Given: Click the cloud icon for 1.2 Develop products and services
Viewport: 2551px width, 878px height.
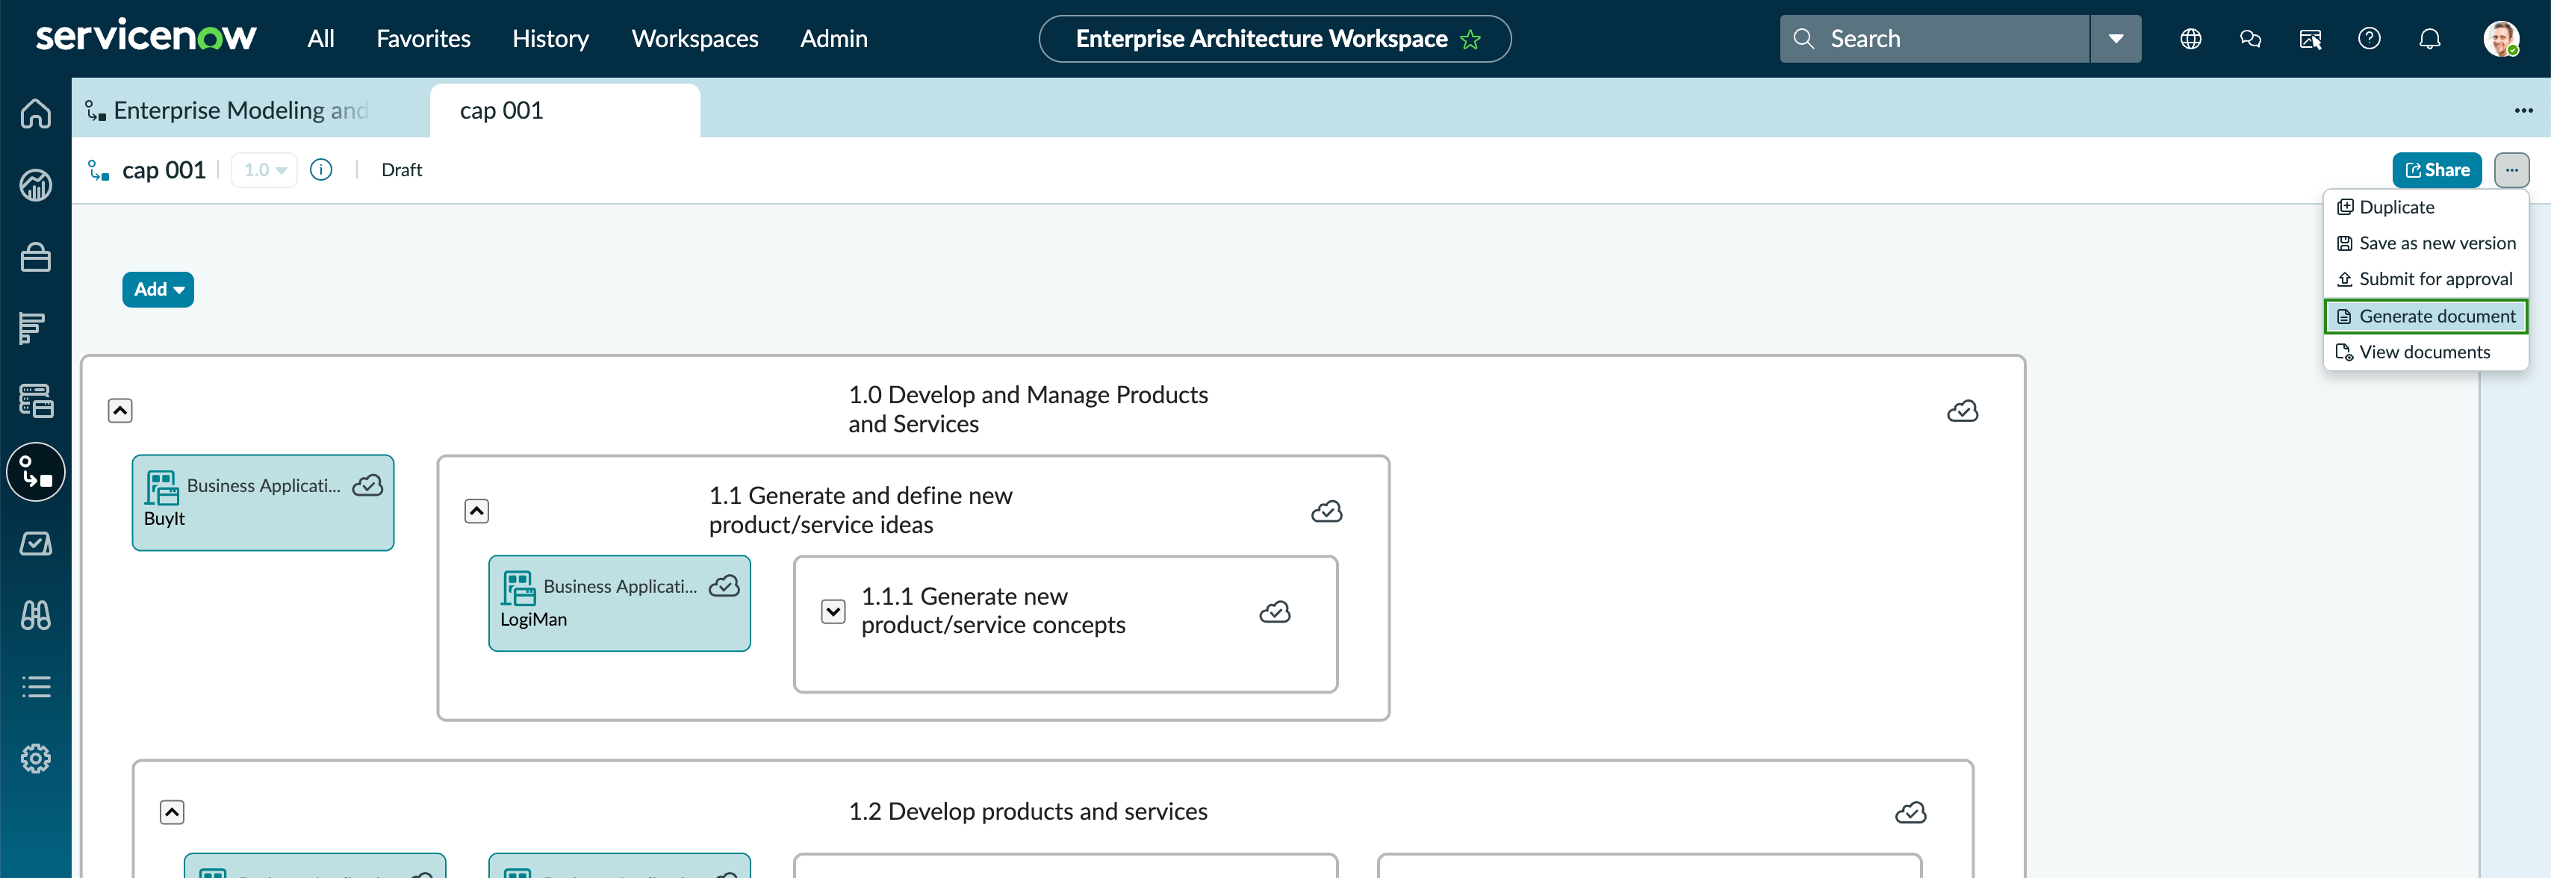Looking at the screenshot, I should click(1910, 812).
